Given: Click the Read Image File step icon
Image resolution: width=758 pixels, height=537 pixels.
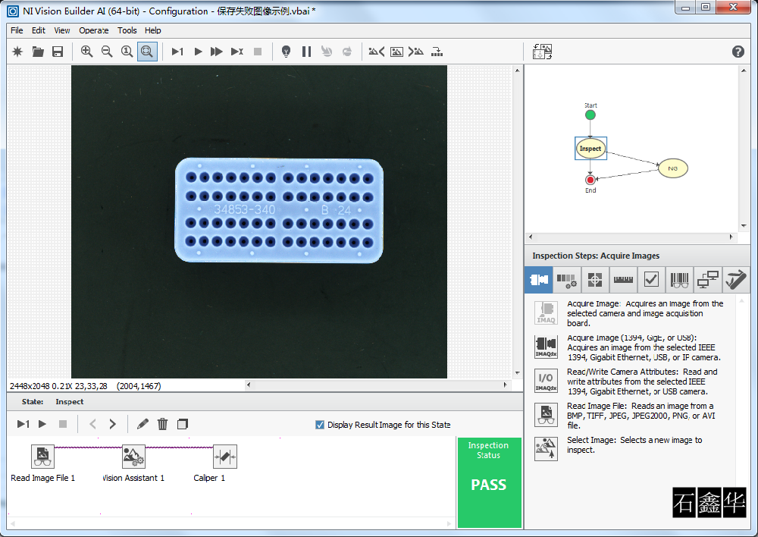Looking at the screenshot, I should click(42, 456).
